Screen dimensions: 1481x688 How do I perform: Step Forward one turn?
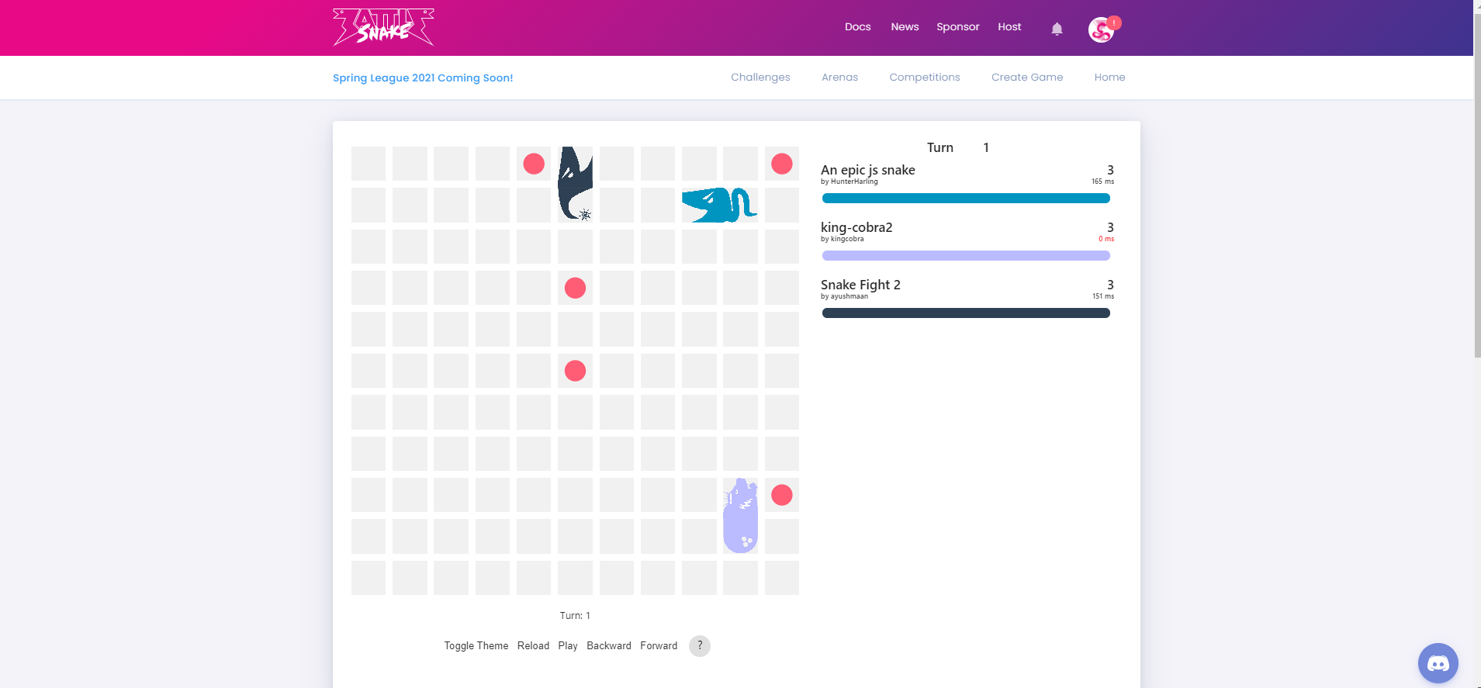point(659,646)
